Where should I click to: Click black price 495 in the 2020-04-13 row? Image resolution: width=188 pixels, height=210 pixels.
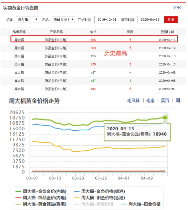click(93, 56)
